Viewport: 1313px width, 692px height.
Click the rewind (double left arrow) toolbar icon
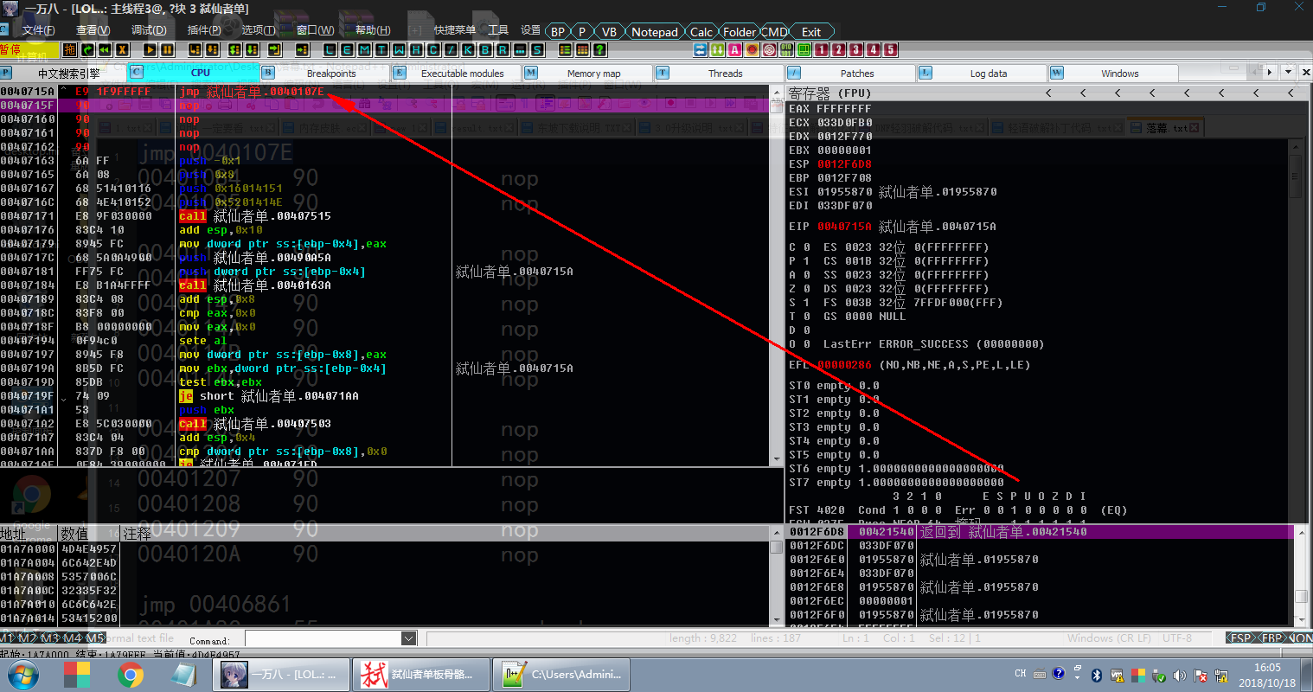(105, 49)
